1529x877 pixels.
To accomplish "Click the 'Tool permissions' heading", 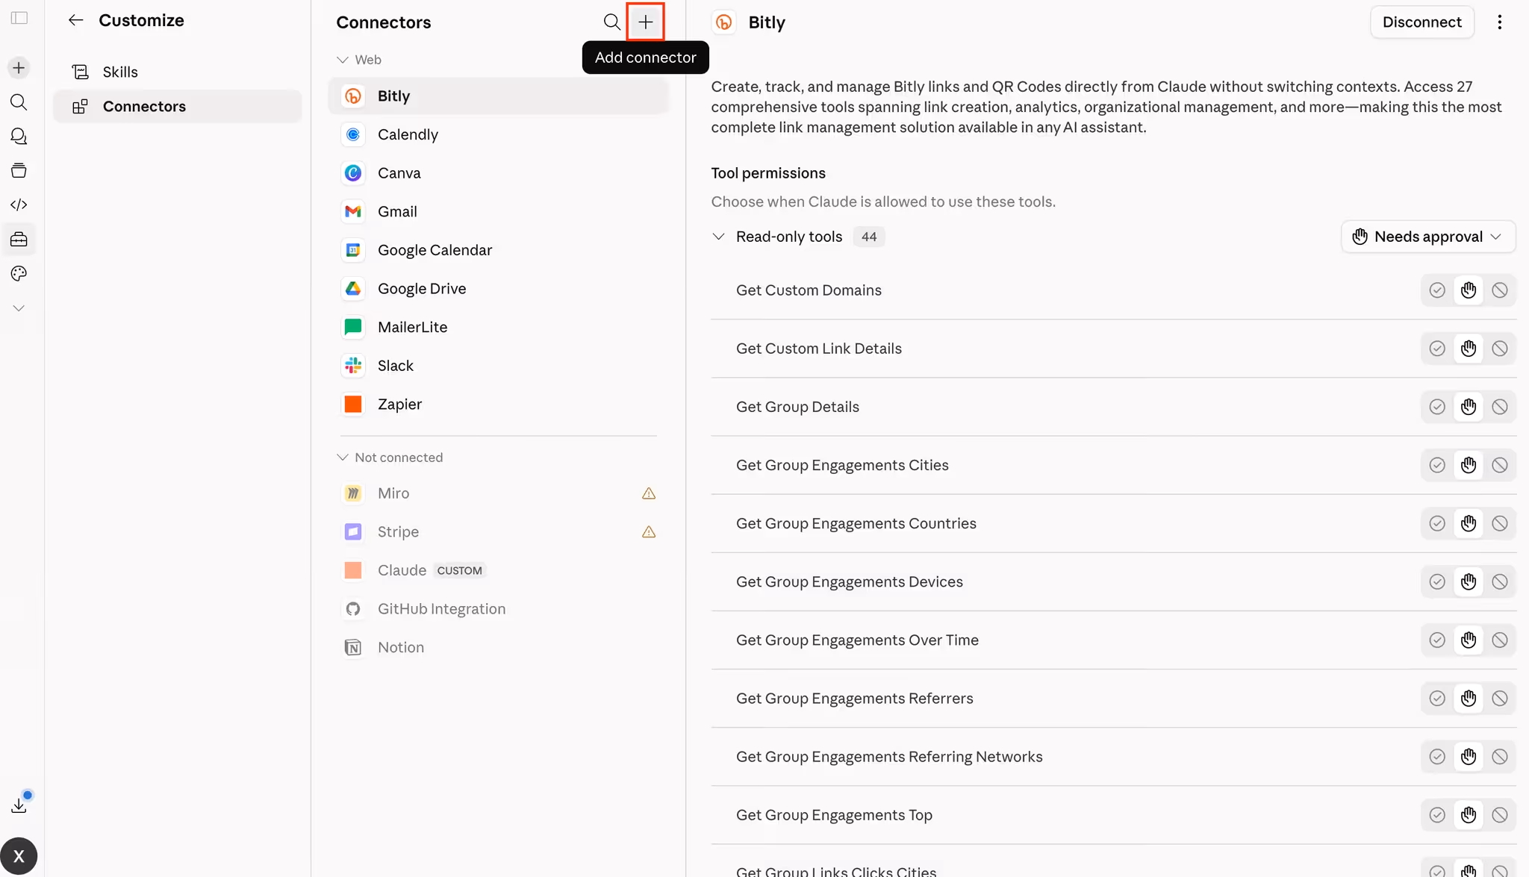I will tap(768, 173).
